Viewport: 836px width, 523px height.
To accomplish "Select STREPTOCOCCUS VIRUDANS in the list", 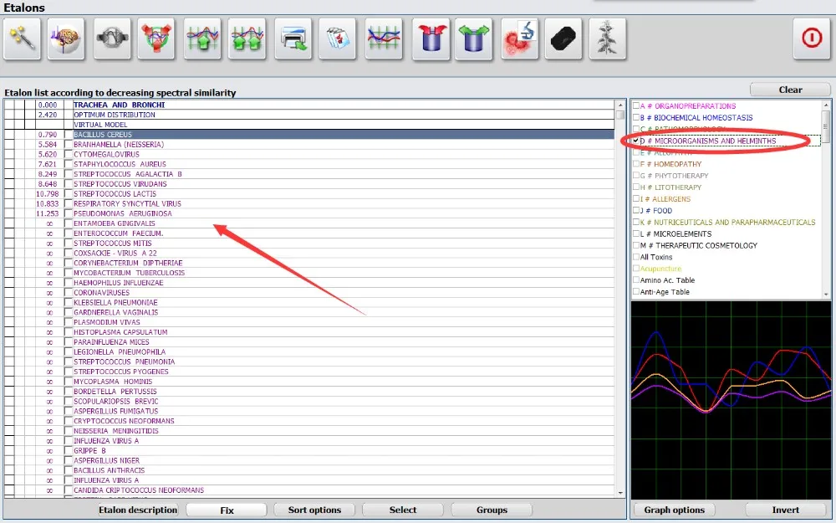I will (x=120, y=184).
